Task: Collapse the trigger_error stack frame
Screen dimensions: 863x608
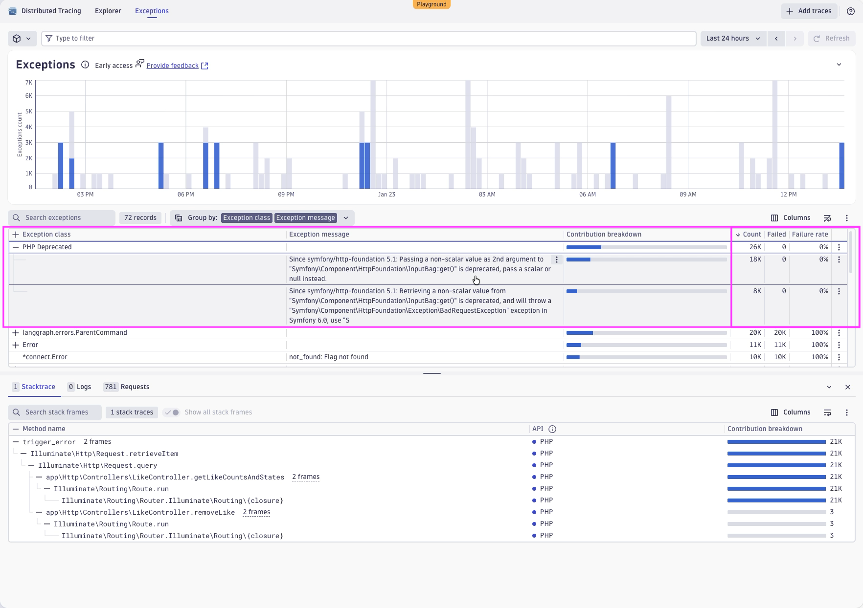Action: [x=16, y=442]
